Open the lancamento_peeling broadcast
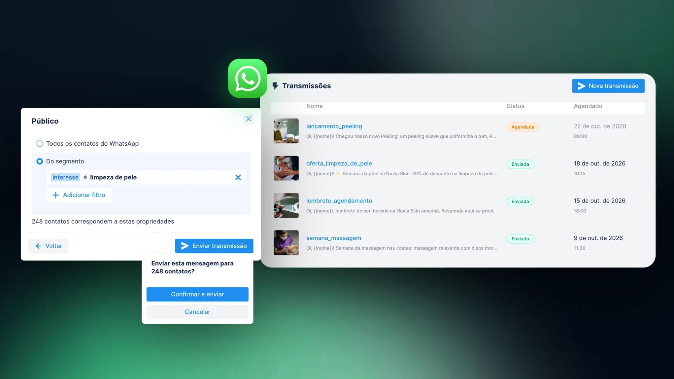Screen dimensions: 674x379 334,126
